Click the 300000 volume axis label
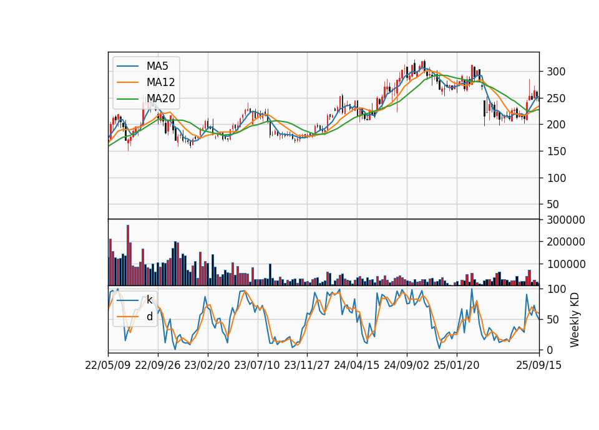 tap(566, 220)
